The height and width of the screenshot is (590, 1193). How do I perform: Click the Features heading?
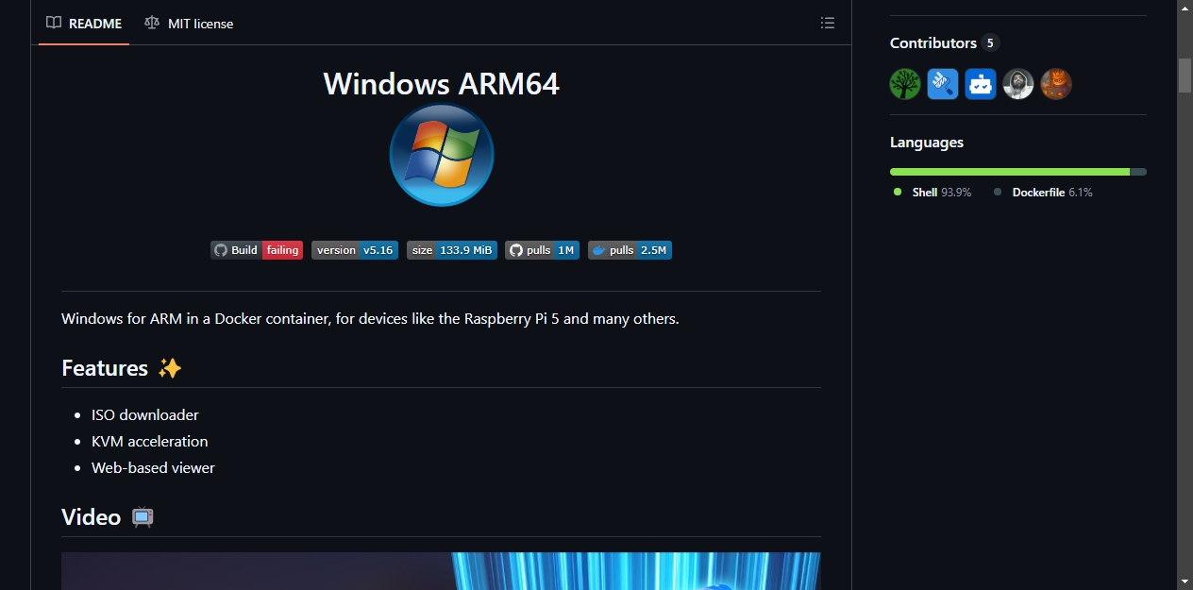click(x=122, y=368)
